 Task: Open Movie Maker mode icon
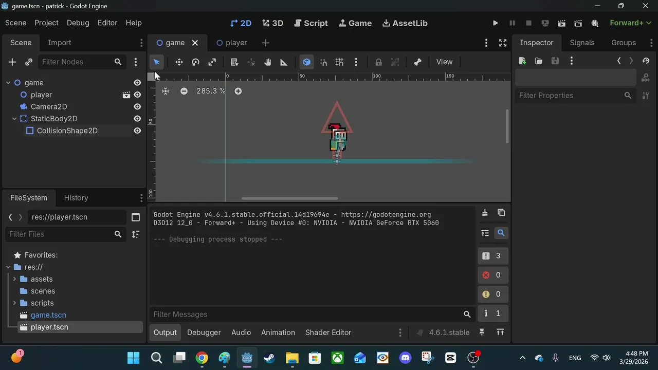click(595, 23)
